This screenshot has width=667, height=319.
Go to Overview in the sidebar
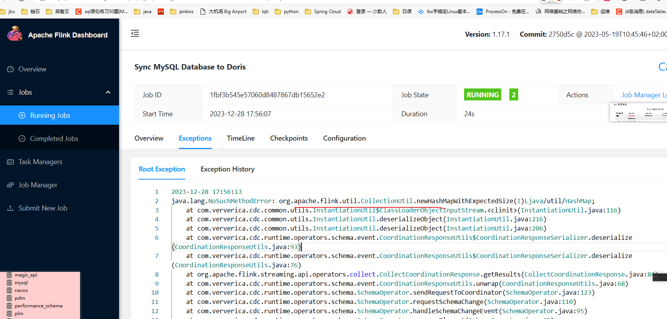coord(32,69)
